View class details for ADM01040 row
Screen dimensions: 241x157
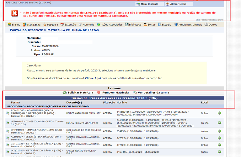[8, 113]
